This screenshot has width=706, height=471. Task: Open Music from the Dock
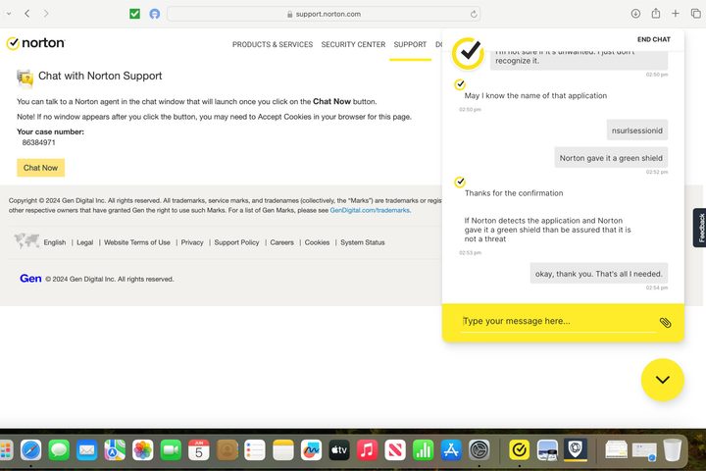coord(367,449)
